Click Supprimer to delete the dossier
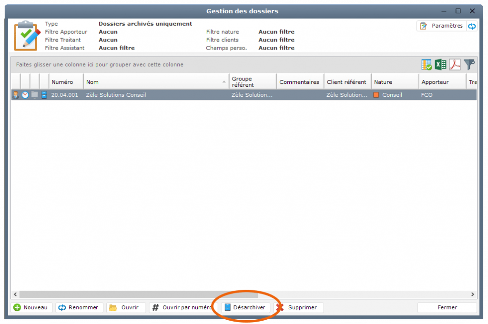The image size is (488, 324). click(x=298, y=308)
